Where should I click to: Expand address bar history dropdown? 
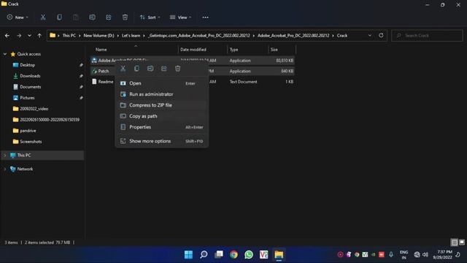click(x=370, y=36)
